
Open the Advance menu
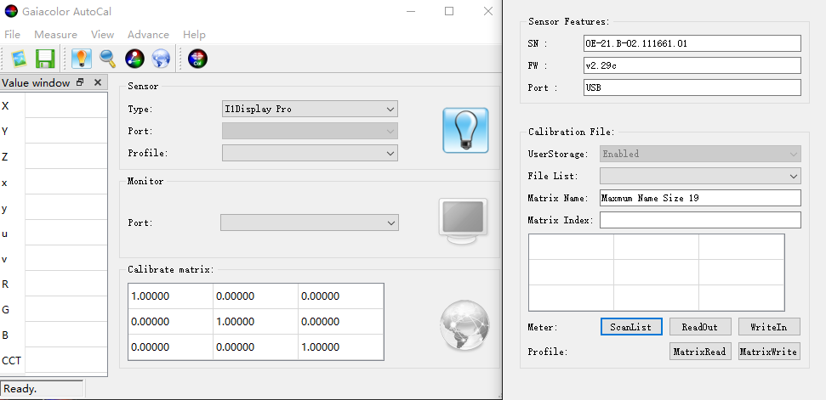[148, 35]
